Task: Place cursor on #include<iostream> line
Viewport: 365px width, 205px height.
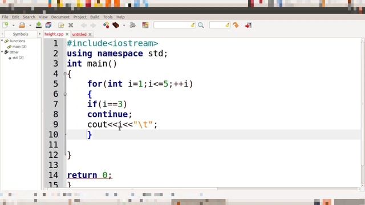Action: pyautogui.click(x=112, y=43)
